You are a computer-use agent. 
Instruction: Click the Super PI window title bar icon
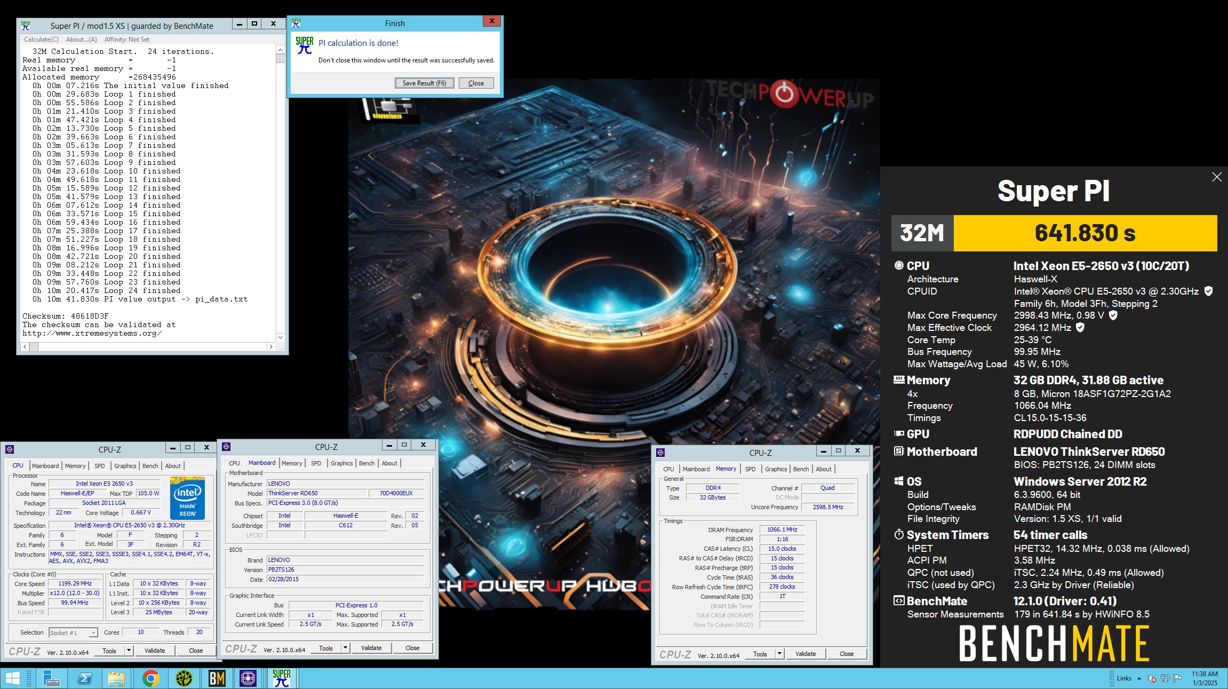26,25
